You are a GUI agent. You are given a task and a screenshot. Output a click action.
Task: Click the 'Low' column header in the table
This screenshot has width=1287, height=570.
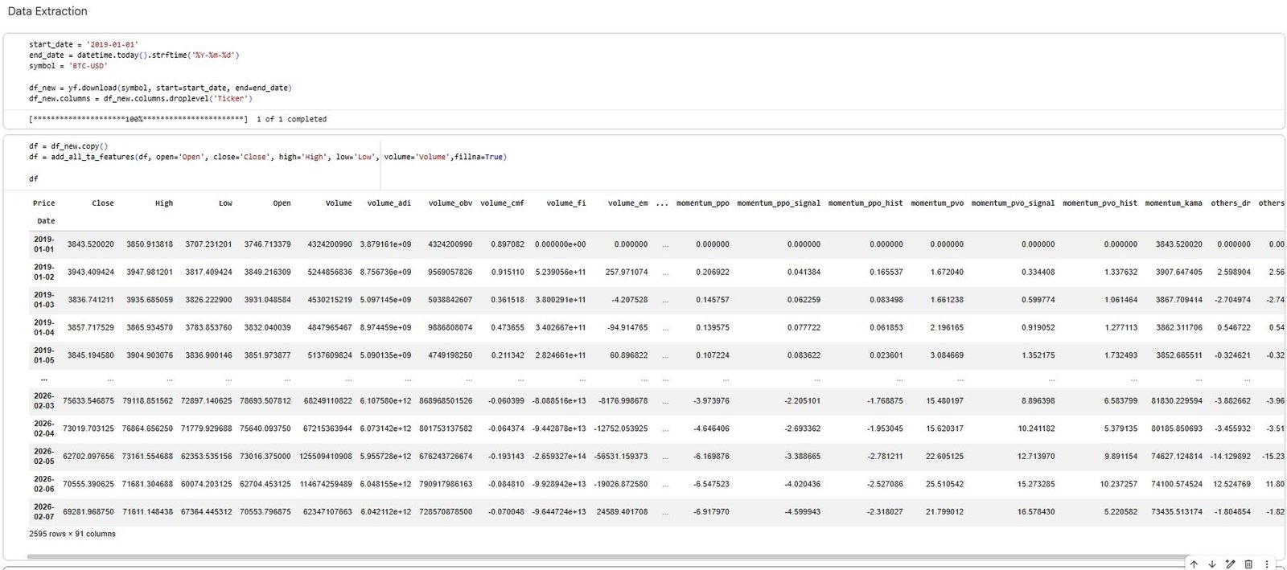[x=225, y=203]
